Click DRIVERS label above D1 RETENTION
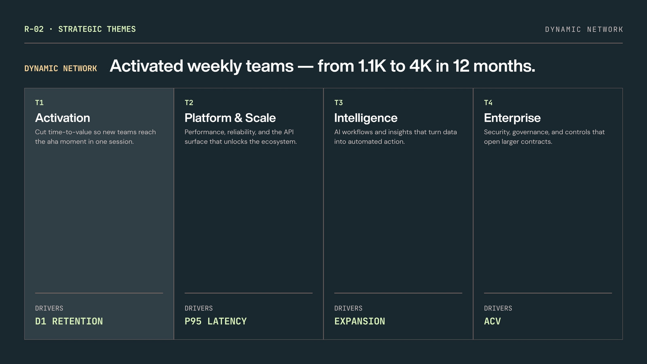This screenshot has height=364, width=647. [x=49, y=308]
